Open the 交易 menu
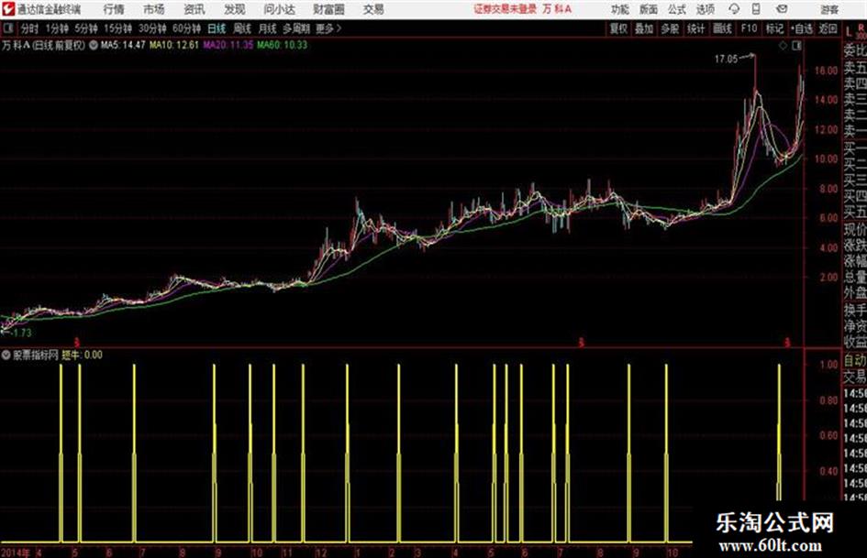This screenshot has height=558, width=867. point(373,9)
